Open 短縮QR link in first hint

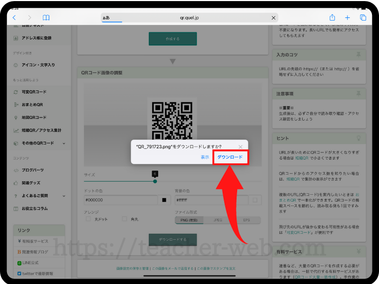tap(302, 158)
